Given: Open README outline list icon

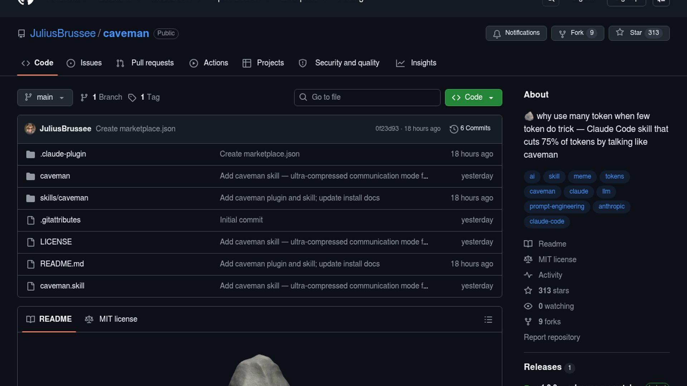Looking at the screenshot, I should pos(488,320).
